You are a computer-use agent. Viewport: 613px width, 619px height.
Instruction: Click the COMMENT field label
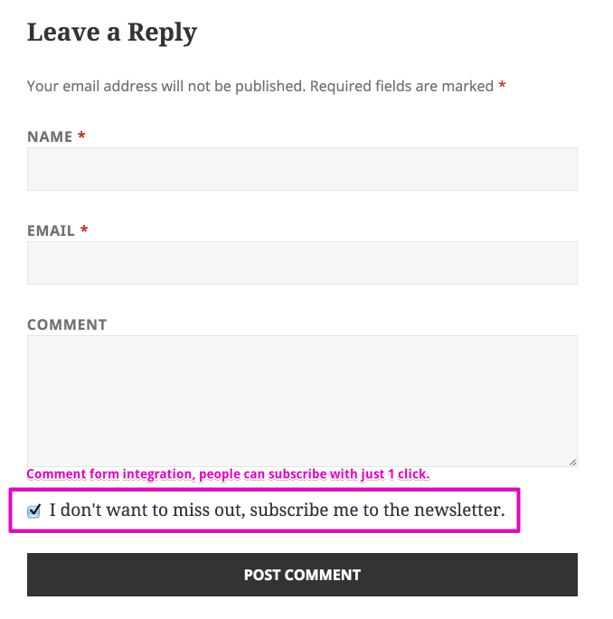tap(67, 325)
